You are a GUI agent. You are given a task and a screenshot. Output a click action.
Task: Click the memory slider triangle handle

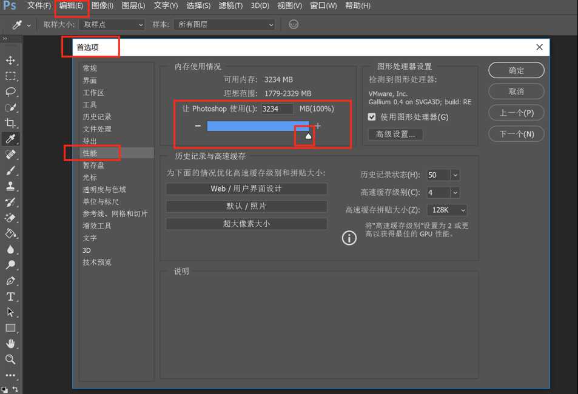(309, 136)
